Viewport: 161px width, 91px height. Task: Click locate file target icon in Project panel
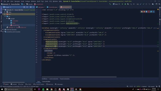pyautogui.click(x=24, y=7)
